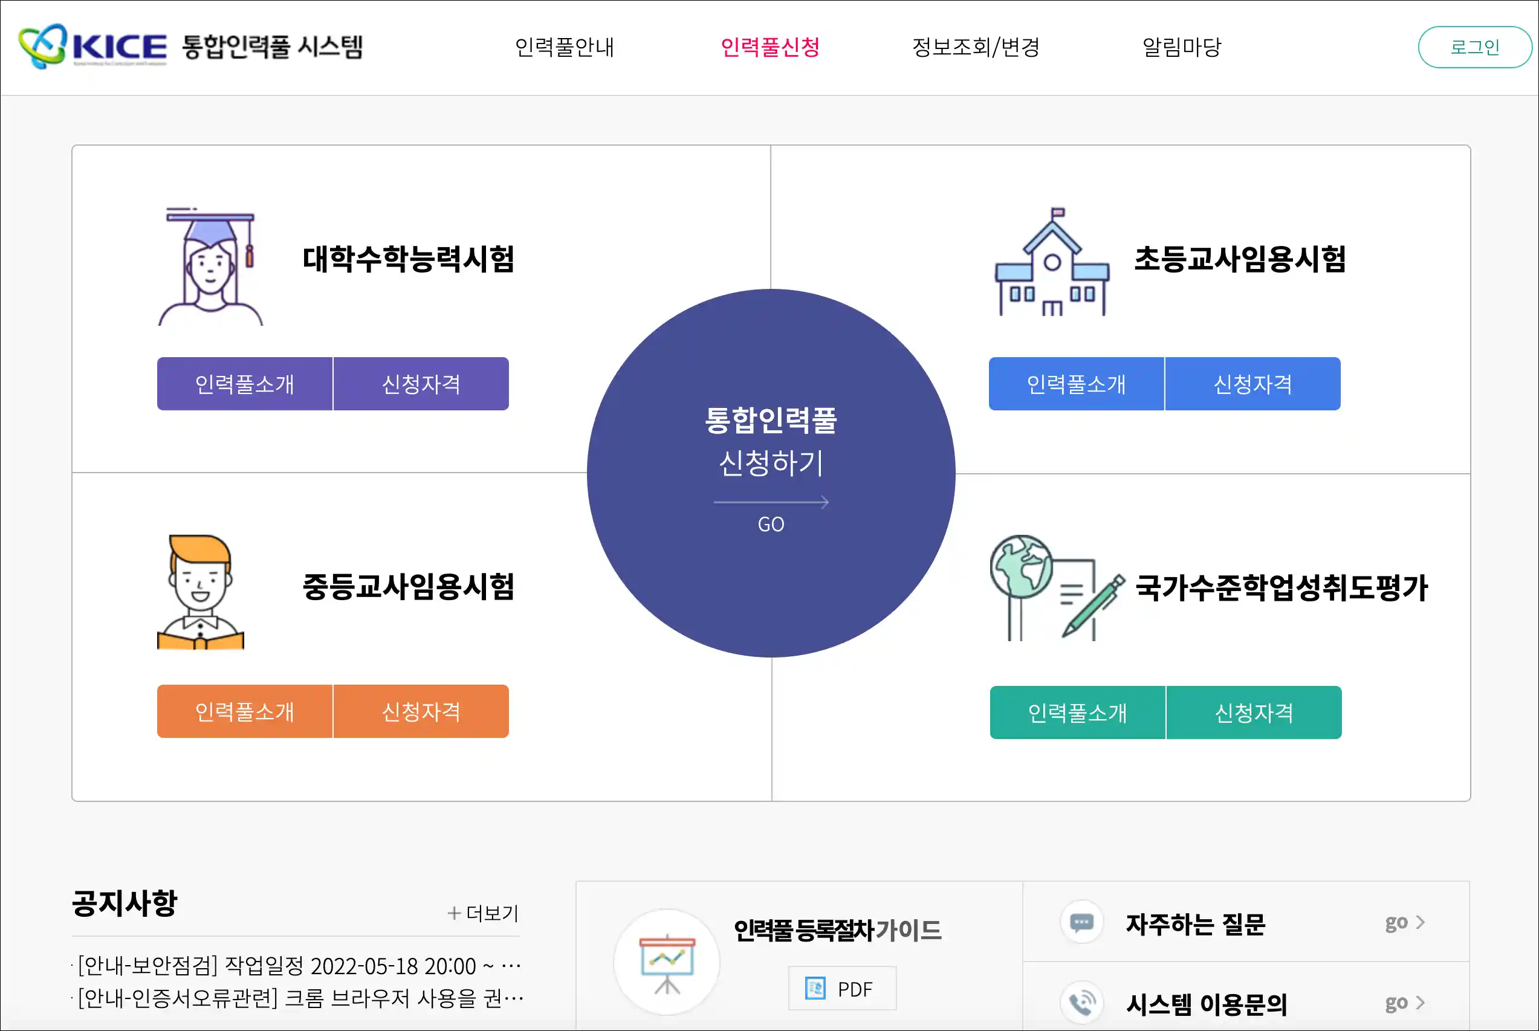Click the teacher with book icon for 중등교사임용시험
Image resolution: width=1539 pixels, height=1031 pixels.
click(201, 592)
